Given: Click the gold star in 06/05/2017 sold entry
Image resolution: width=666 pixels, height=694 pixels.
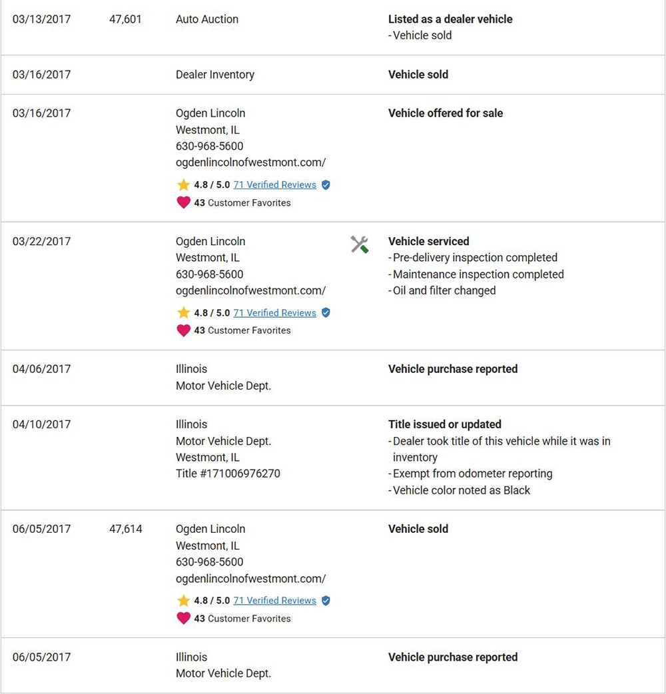Looking at the screenshot, I should pos(183,601).
